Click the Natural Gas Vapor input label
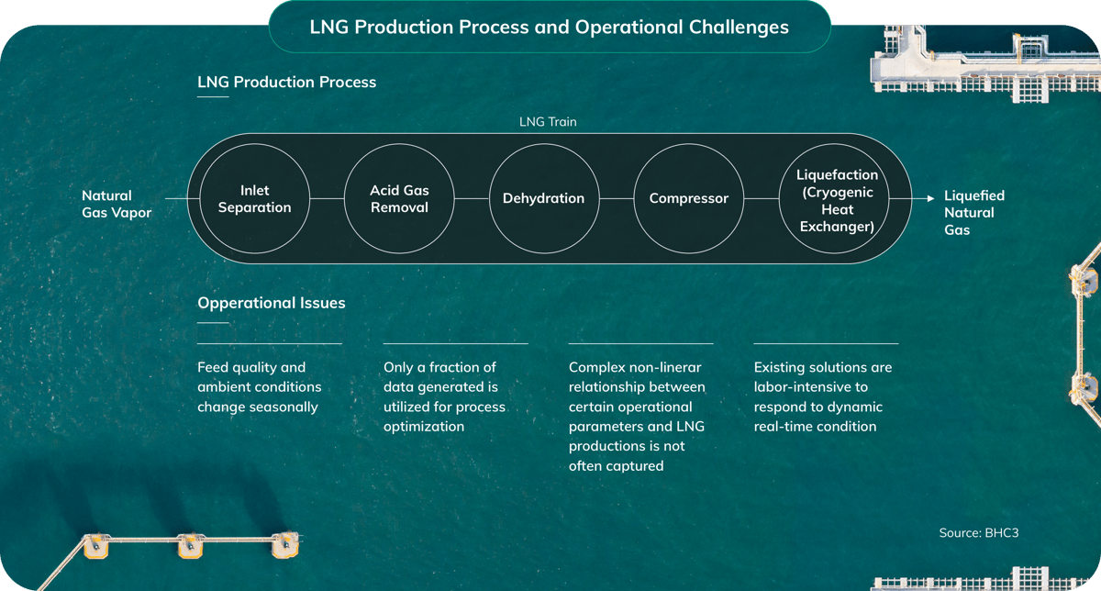This screenshot has height=591, width=1101. [x=117, y=204]
